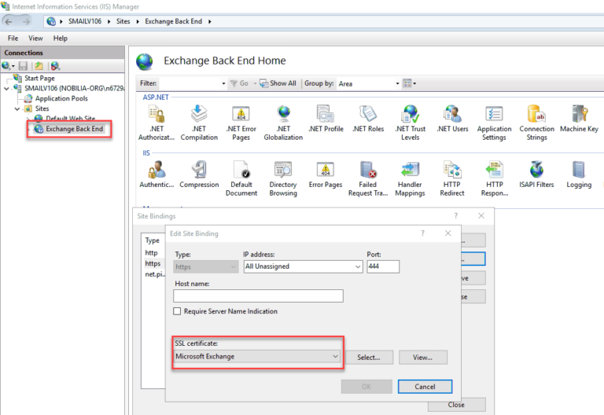Collapse the Sites tree node
The image size is (604, 415).
pyautogui.click(x=17, y=109)
